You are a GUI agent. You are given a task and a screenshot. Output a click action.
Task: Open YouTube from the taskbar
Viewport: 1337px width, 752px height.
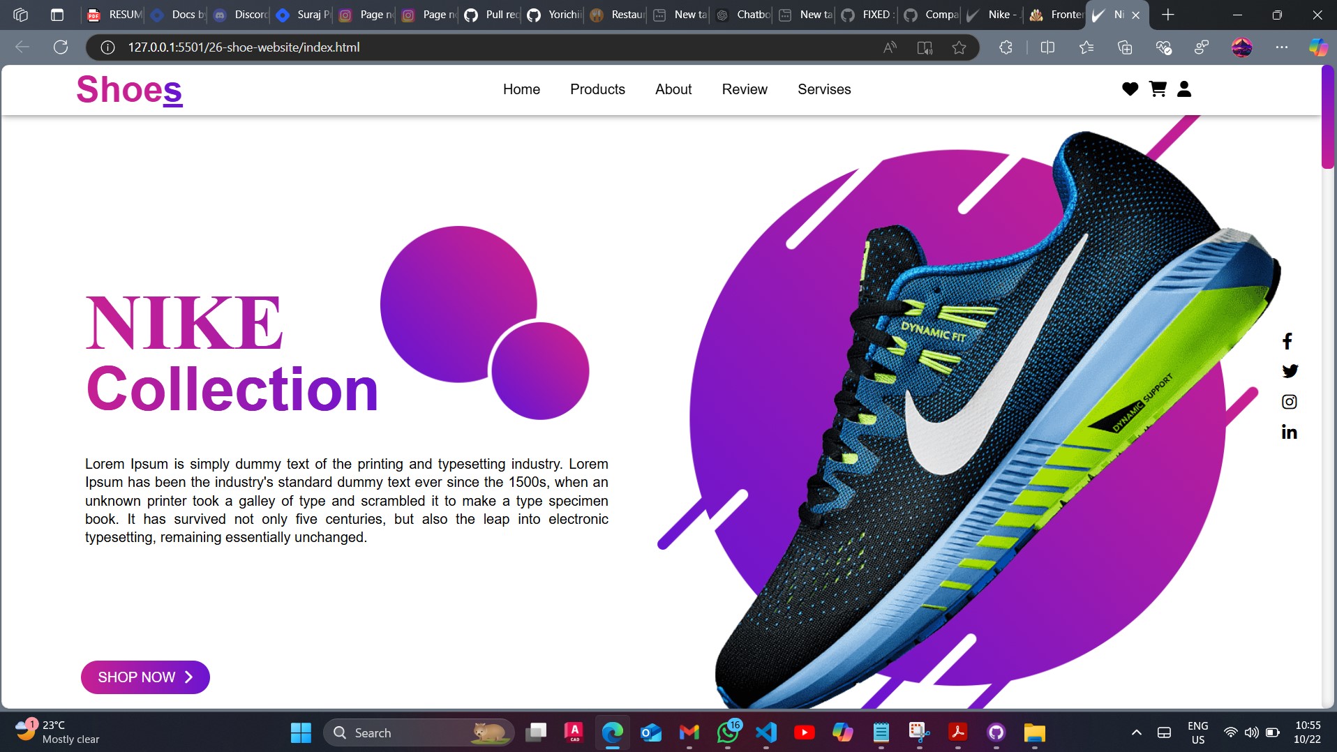tap(804, 732)
